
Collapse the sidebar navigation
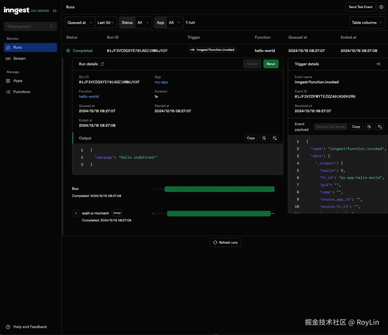tap(55, 11)
